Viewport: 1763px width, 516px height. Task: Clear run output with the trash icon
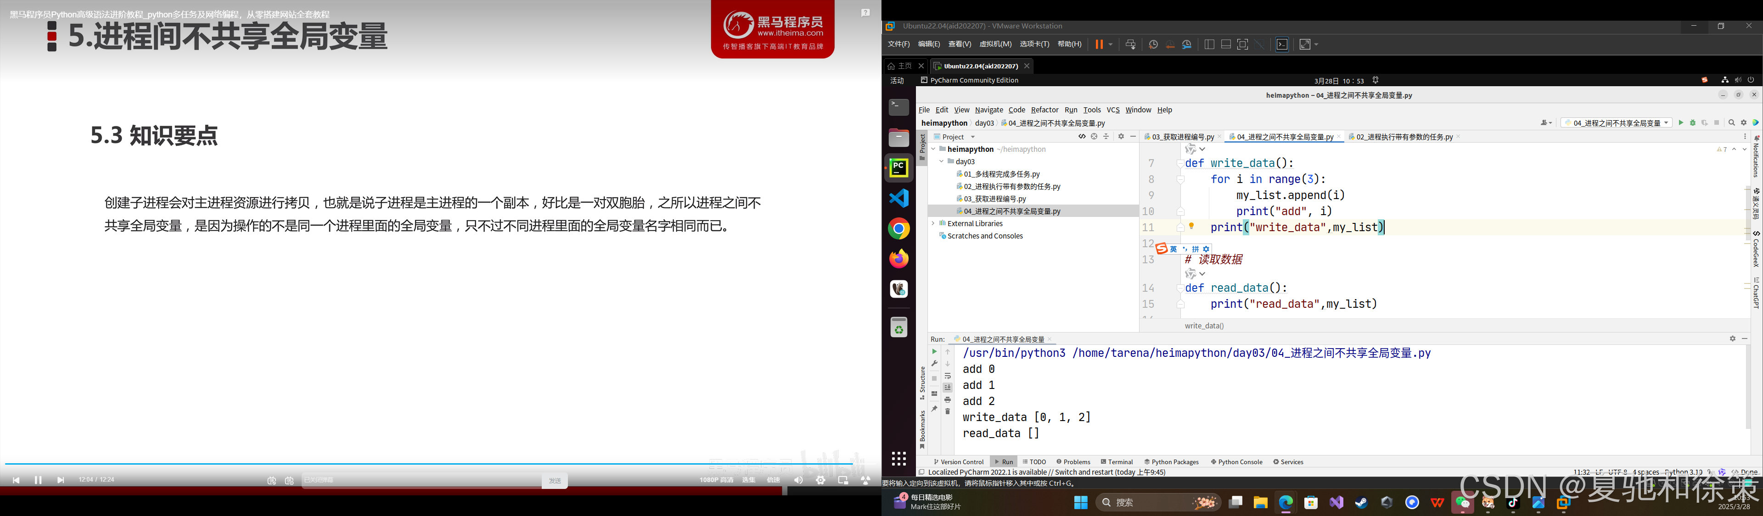947,411
